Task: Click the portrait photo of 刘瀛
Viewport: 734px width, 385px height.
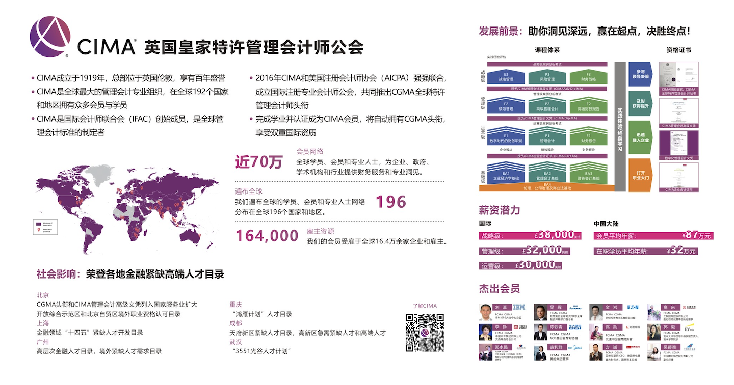Action: [x=486, y=312]
